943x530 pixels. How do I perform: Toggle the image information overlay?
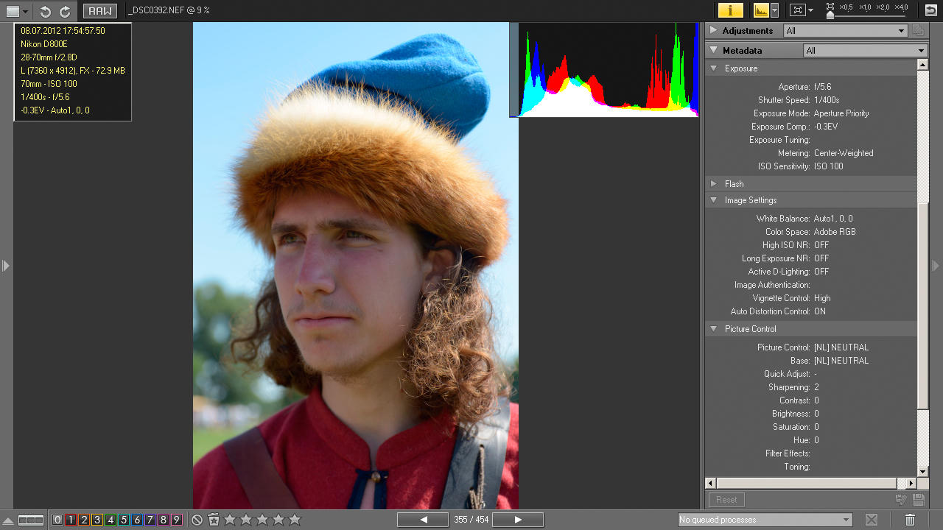point(730,10)
